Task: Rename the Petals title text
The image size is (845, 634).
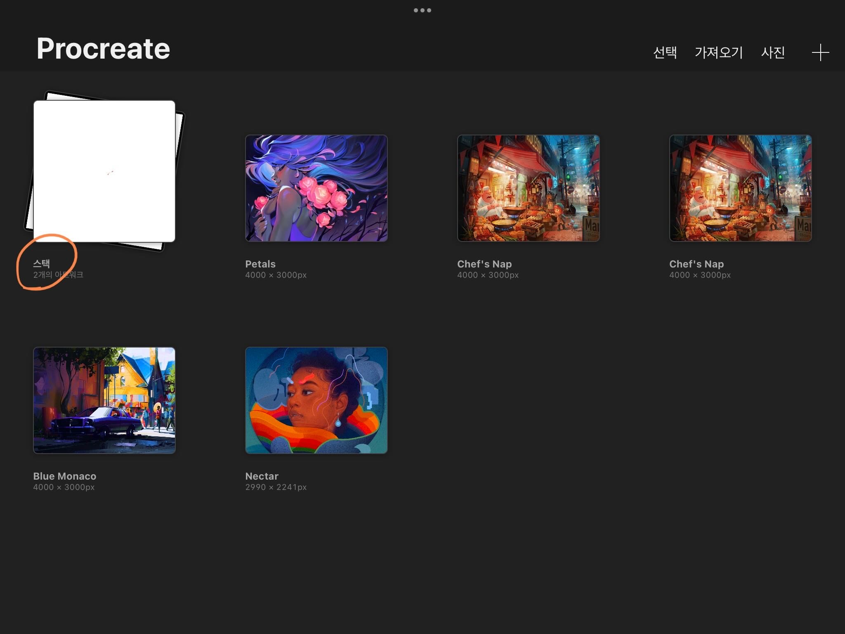Action: (x=260, y=264)
